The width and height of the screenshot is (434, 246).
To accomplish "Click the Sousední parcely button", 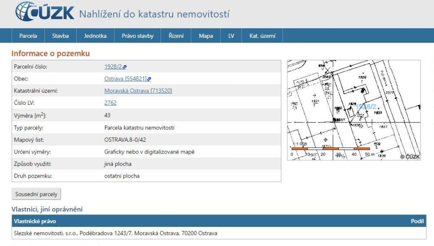I will pyautogui.click(x=36, y=194).
